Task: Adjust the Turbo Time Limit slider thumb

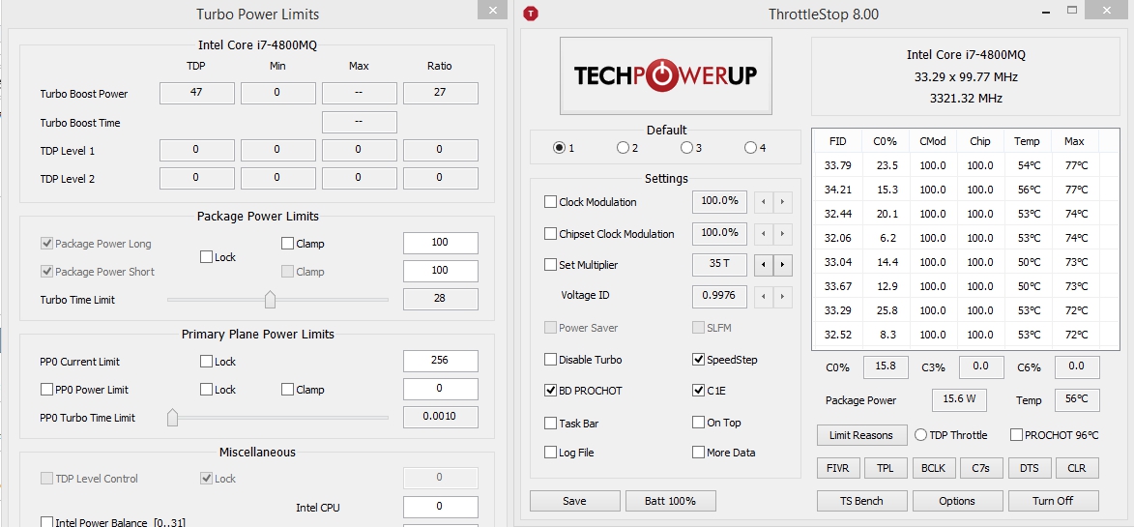Action: (270, 300)
